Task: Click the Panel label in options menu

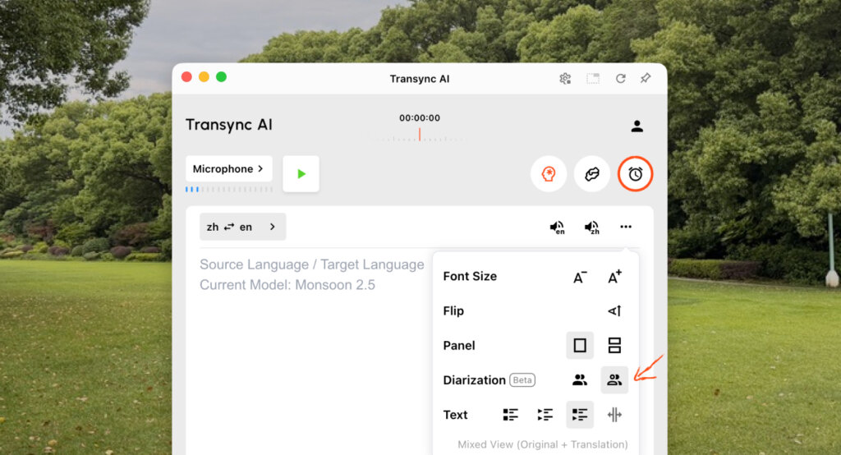Action: click(x=459, y=346)
